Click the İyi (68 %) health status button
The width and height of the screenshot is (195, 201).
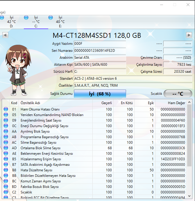tap(100, 94)
